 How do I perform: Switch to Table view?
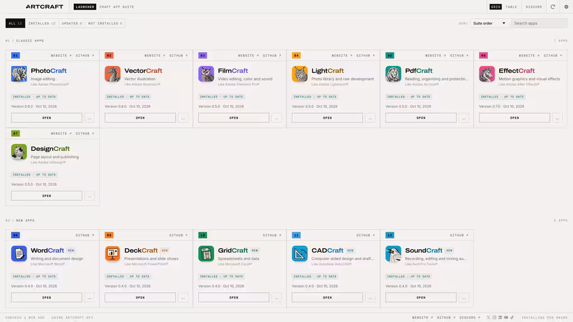(x=511, y=7)
